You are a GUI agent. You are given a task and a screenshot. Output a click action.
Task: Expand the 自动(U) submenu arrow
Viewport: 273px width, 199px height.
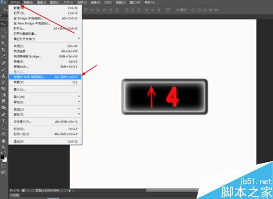click(79, 108)
